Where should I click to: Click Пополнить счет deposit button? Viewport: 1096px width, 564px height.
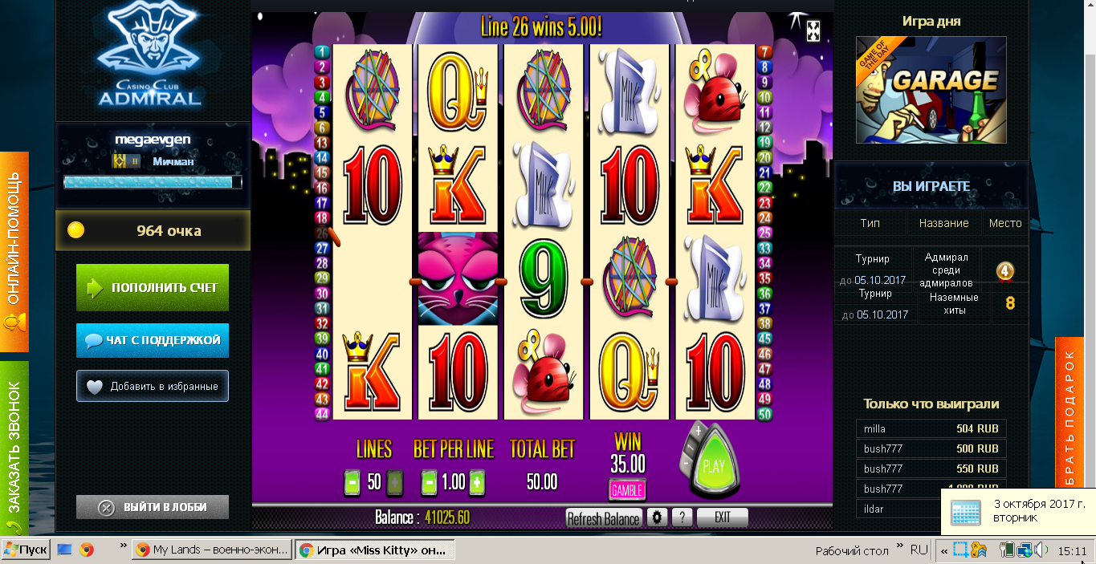pos(153,287)
